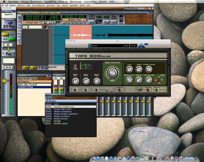This screenshot has width=204, height=162.
Task: Click the L> locator button
Action: pos(85,23)
